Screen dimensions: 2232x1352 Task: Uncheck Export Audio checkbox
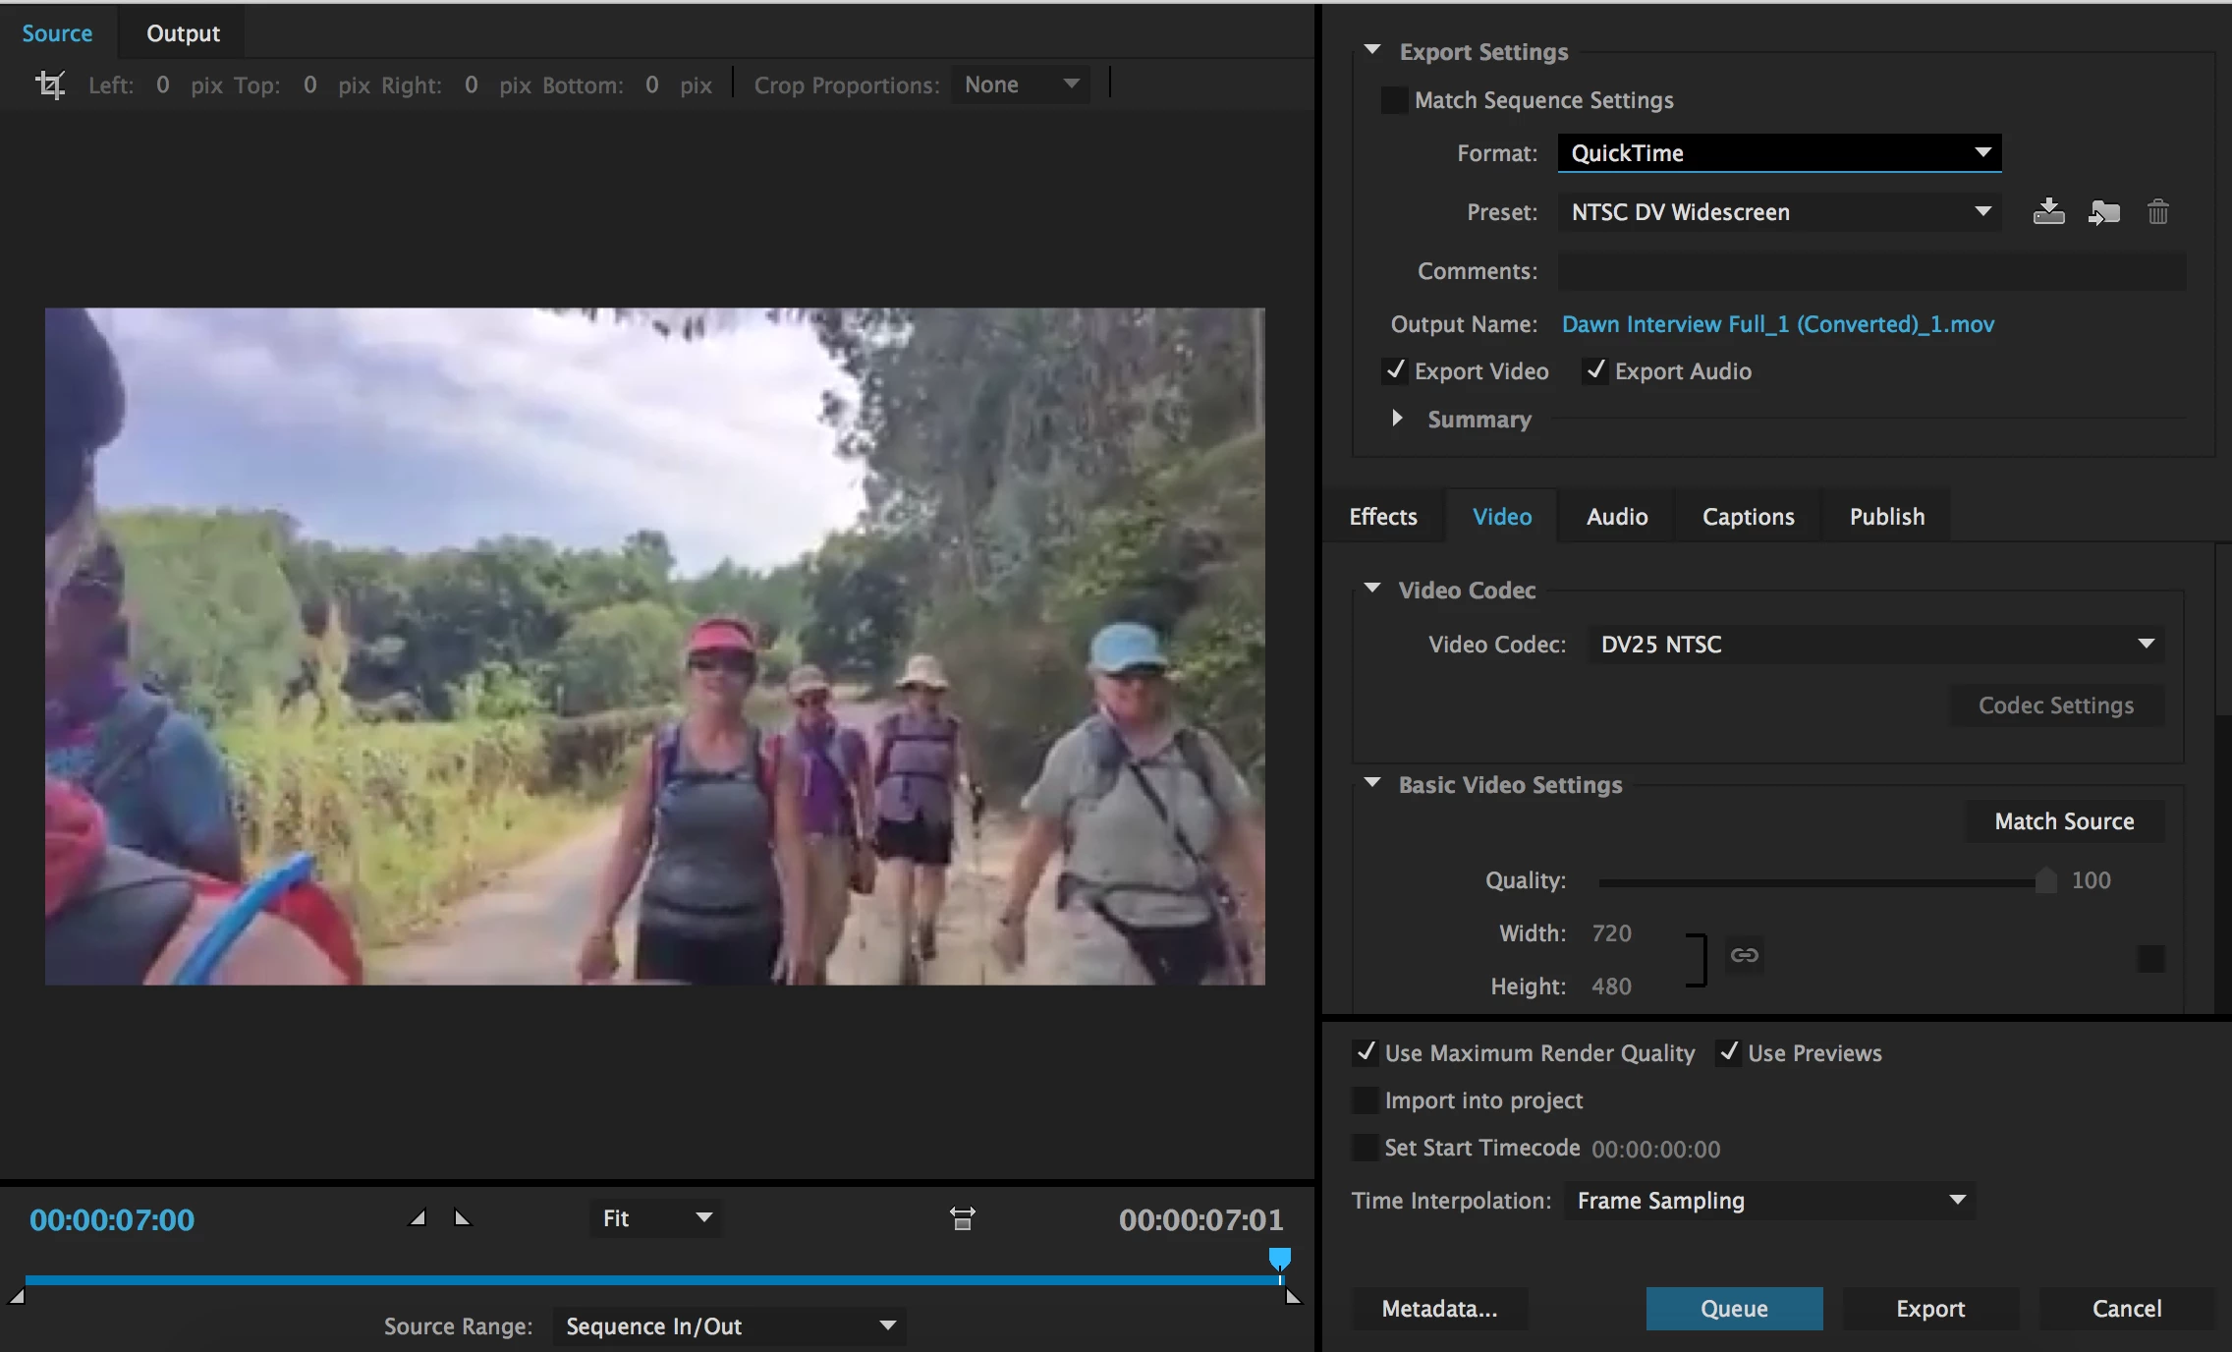(x=1596, y=370)
